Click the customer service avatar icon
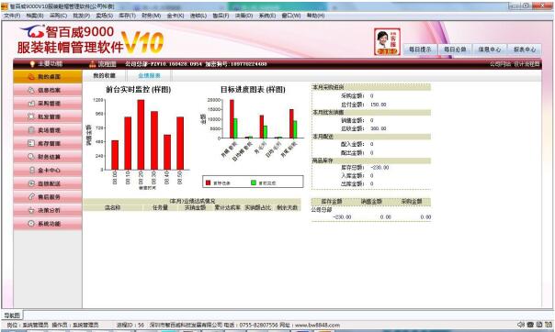Image resolution: width=555 pixels, height=332 pixels. pos(387,41)
